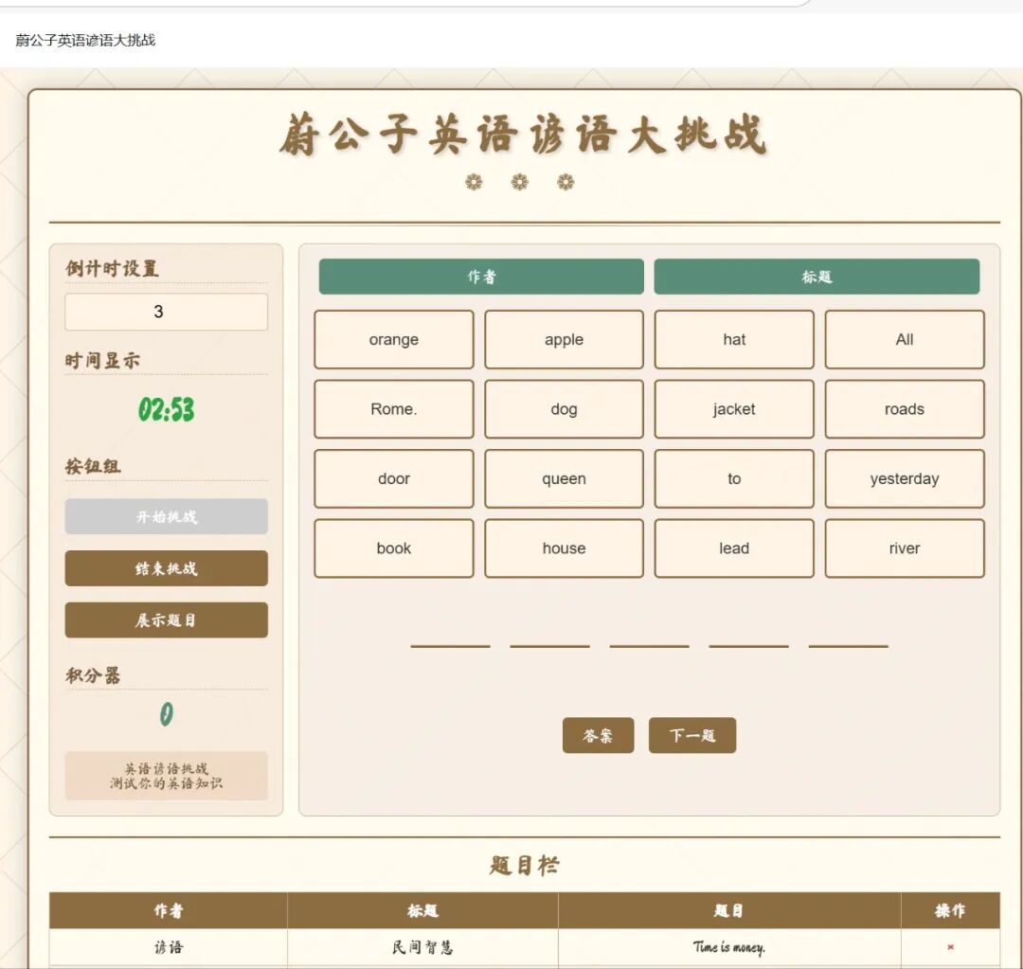Click the rightmost flower decoration under the title

[565, 181]
